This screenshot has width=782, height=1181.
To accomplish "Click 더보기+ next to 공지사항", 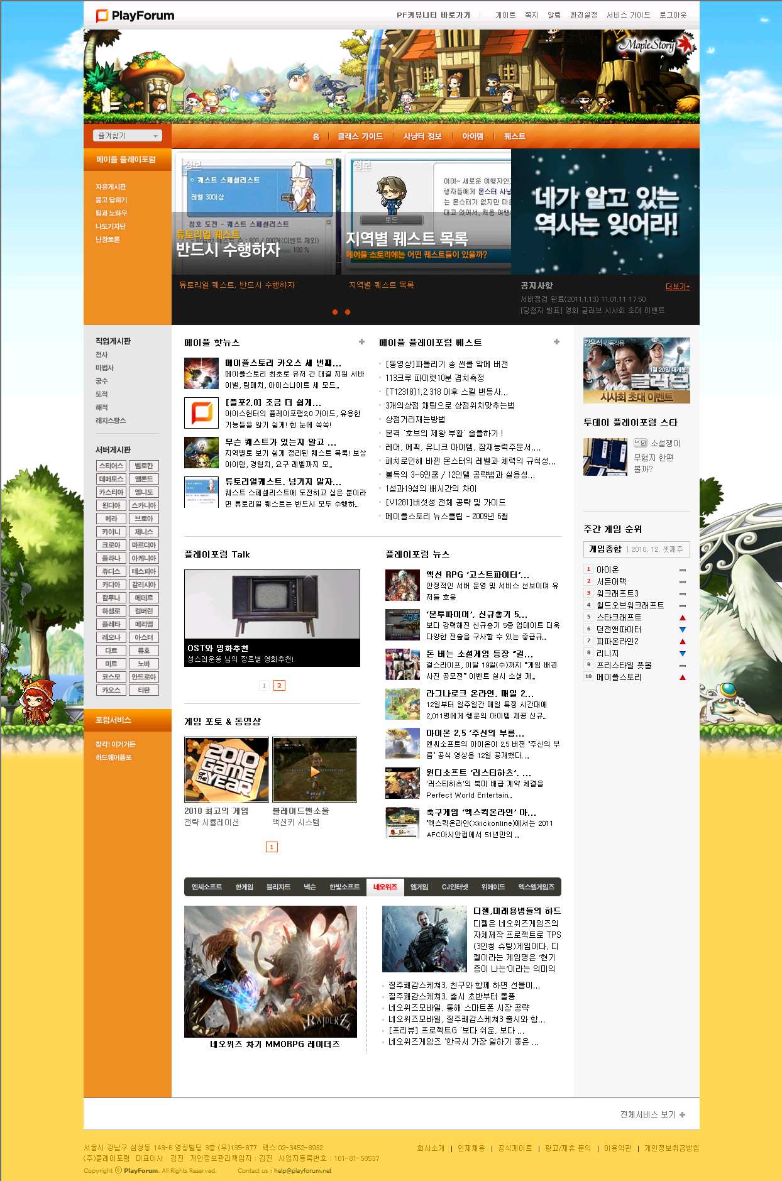I will (x=678, y=287).
